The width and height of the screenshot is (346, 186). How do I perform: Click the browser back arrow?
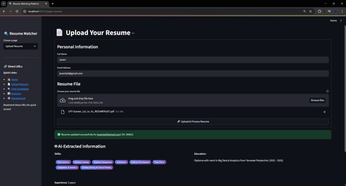[x=4, y=11]
